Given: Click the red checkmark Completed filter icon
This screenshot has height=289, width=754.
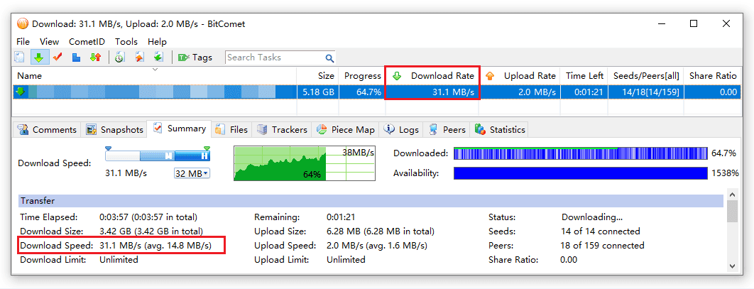Looking at the screenshot, I should tap(58, 58).
